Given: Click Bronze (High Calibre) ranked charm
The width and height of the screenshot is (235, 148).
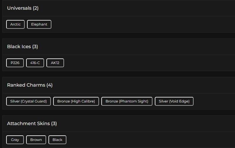Looking at the screenshot, I should coord(76,101).
